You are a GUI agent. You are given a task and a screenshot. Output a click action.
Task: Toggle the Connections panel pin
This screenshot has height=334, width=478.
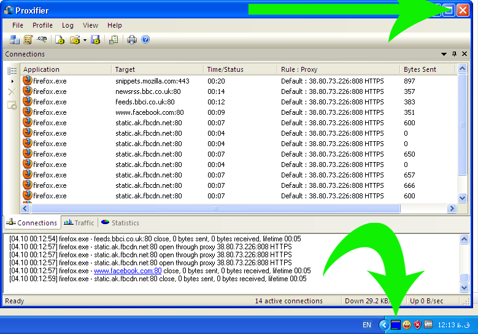pyautogui.click(x=454, y=53)
